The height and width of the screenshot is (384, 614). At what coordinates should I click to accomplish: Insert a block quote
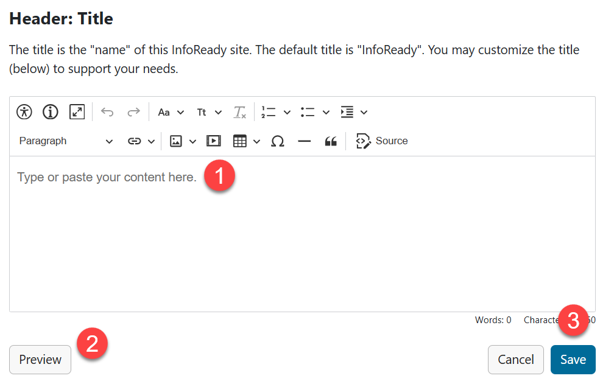point(330,141)
